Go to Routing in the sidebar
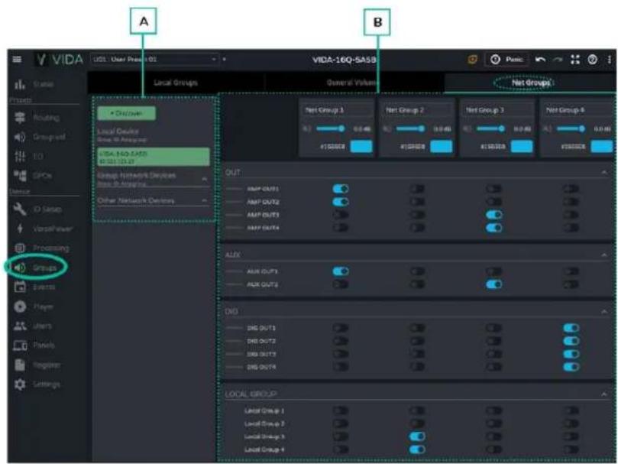The height and width of the screenshot is (464, 618). tap(36, 118)
